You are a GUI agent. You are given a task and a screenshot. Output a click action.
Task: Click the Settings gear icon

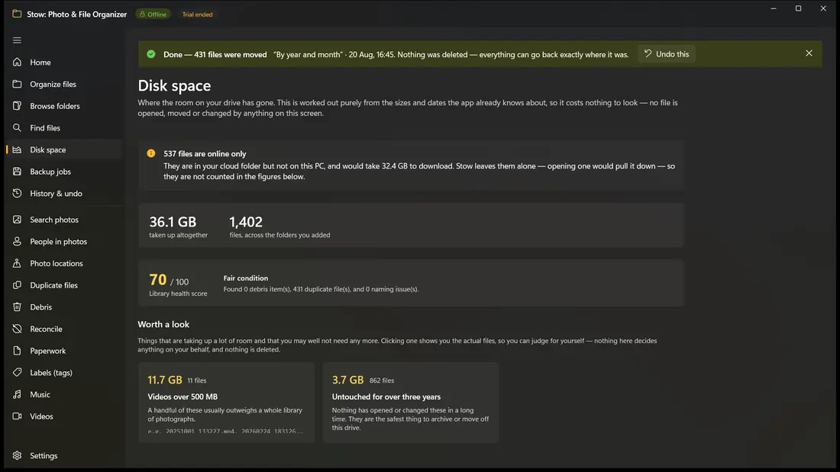click(x=17, y=455)
